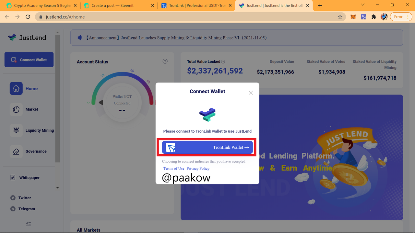This screenshot has width=415, height=233.
Task: Open the Twitter link
Action: [25, 198]
